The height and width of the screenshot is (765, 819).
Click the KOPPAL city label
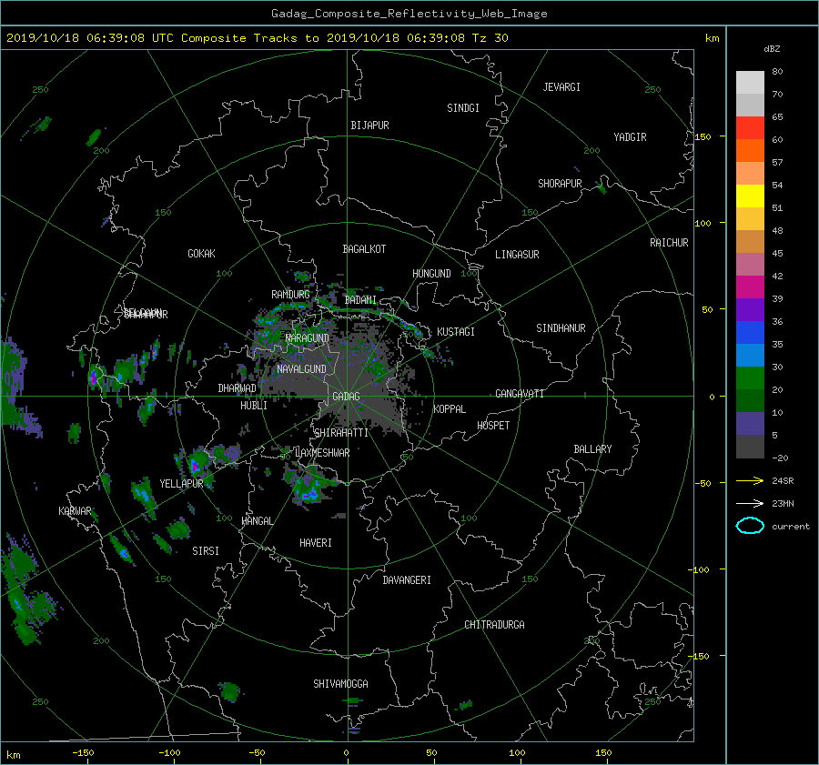(450, 408)
